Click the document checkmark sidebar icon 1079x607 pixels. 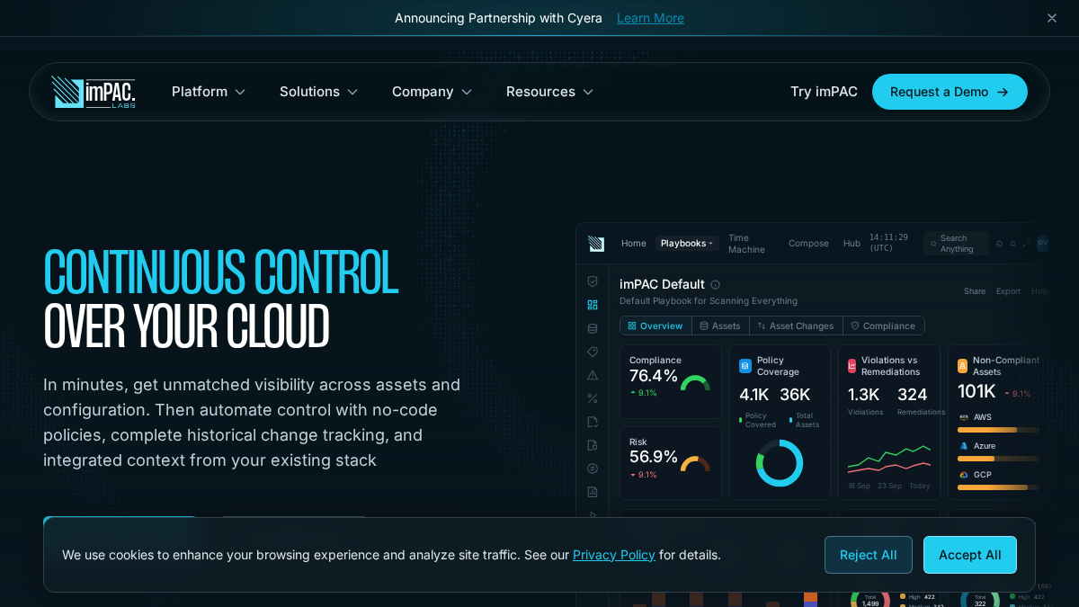pyautogui.click(x=593, y=422)
